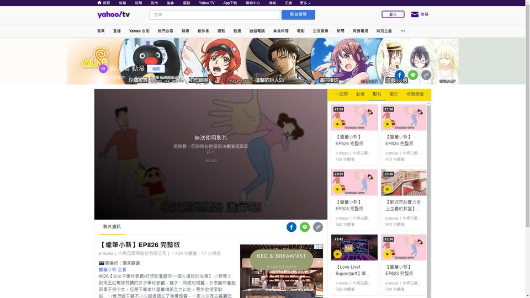Viewport: 530px width, 298px height.
Task: Click the main video player area
Action: [x=210, y=154]
